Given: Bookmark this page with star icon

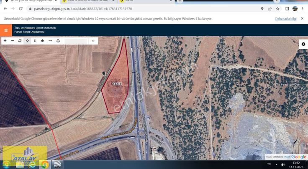Looking at the screenshot, I should pos(277,8).
